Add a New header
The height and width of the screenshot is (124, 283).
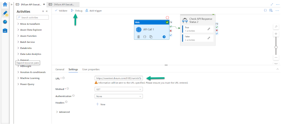(x=101, y=104)
